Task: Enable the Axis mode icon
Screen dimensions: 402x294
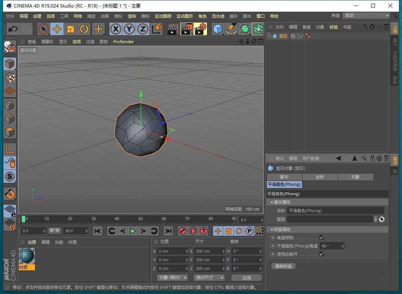Action: [x=10, y=149]
